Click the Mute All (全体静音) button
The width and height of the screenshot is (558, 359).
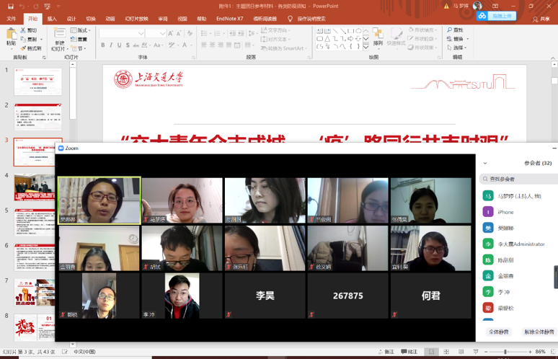[498, 332]
